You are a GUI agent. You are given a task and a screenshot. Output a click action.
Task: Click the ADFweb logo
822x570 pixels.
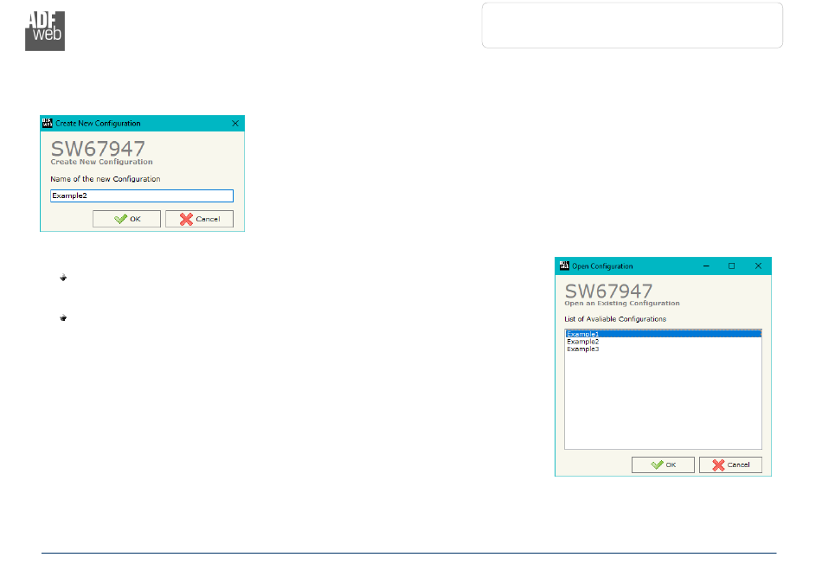click(x=45, y=31)
